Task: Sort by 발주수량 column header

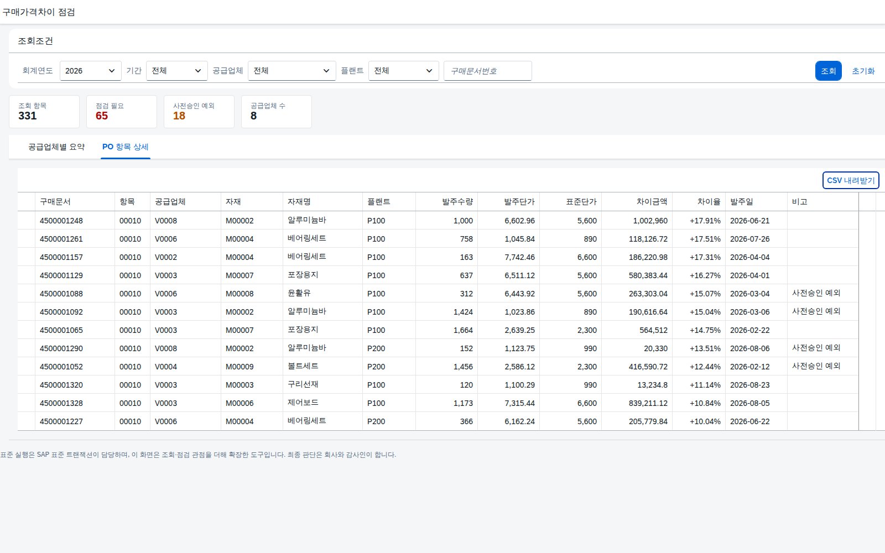Action: [x=446, y=202]
